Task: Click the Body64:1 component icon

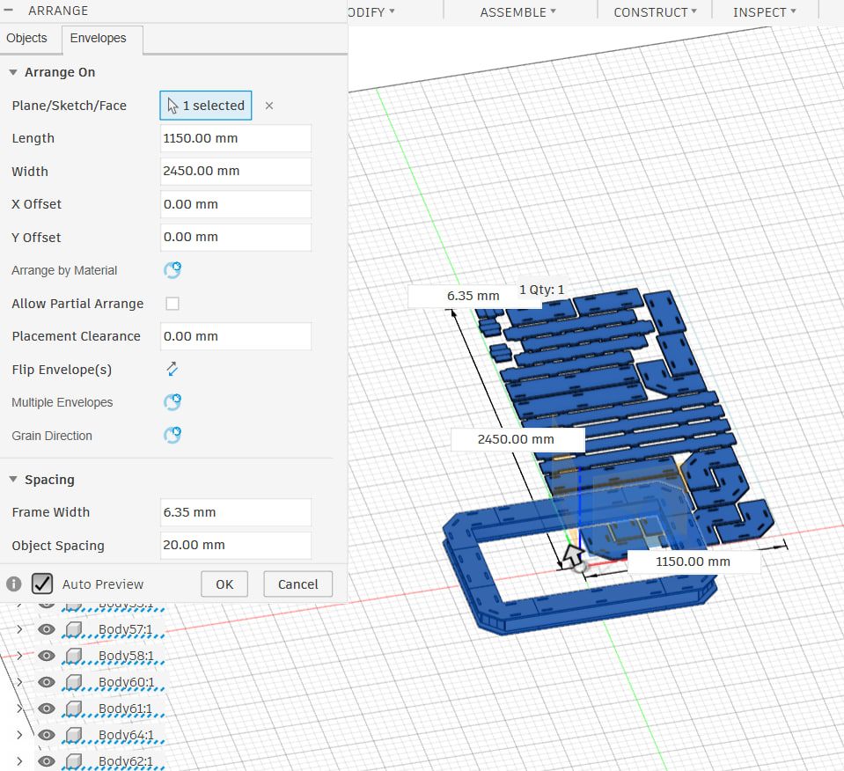Action: pyautogui.click(x=74, y=734)
